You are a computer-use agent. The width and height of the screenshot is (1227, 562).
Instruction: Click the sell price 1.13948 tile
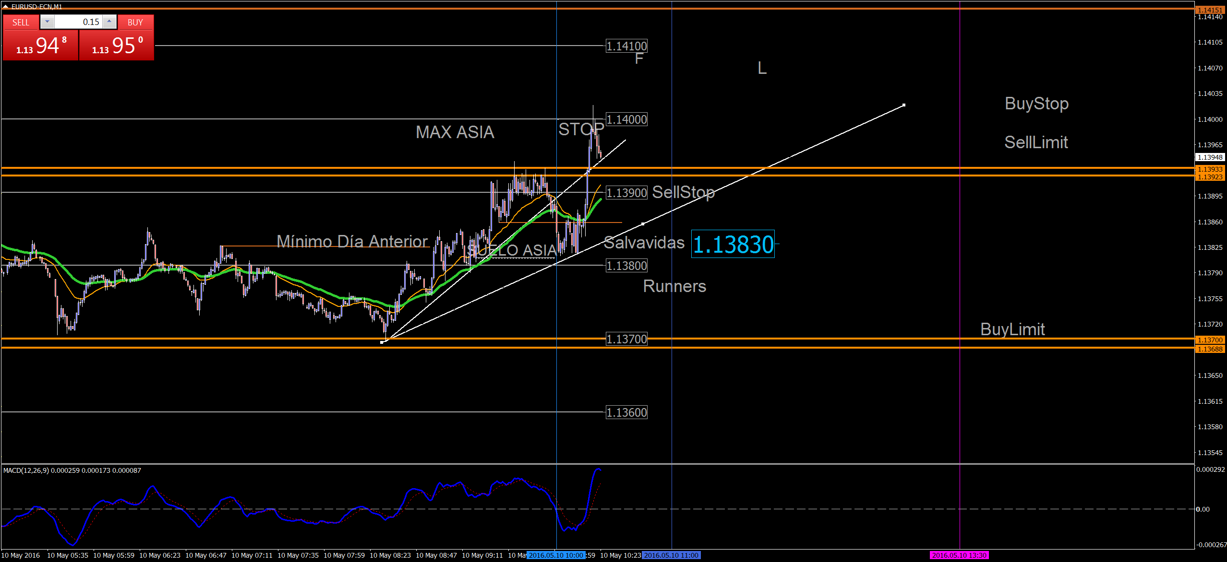pyautogui.click(x=40, y=46)
